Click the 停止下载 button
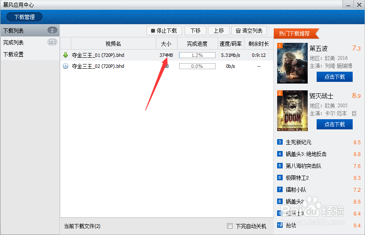This screenshot has height=235, width=365. pyautogui.click(x=164, y=31)
